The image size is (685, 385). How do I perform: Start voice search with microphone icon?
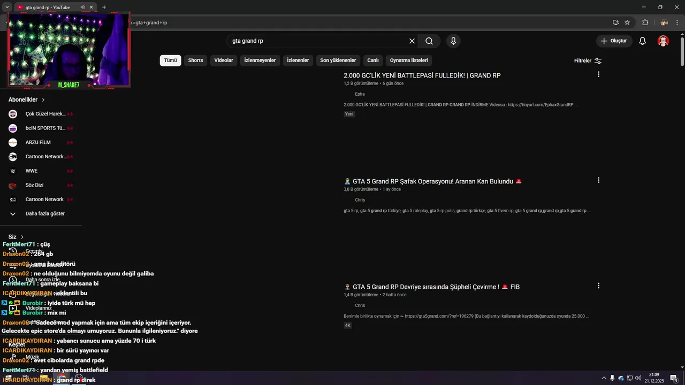pos(453,41)
